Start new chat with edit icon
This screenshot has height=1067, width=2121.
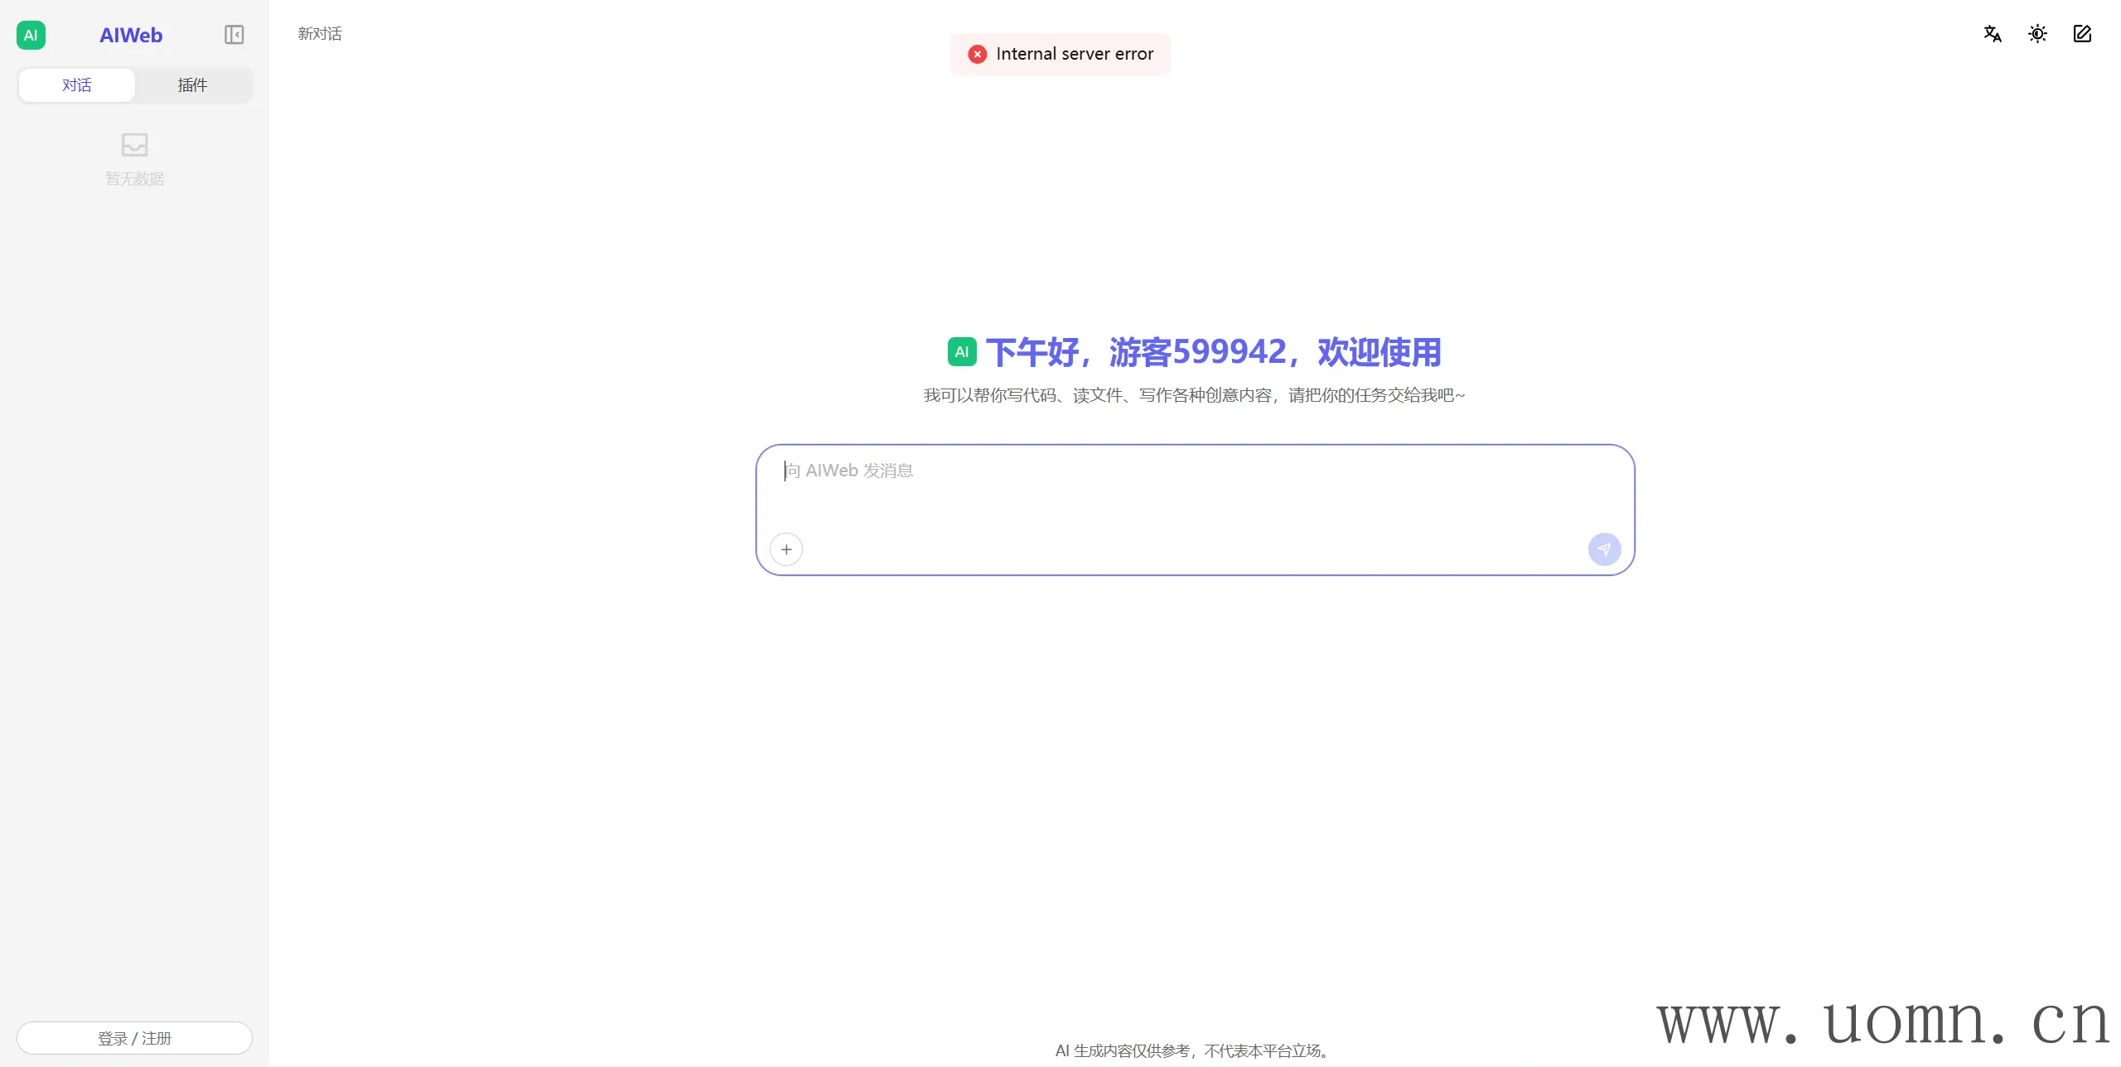click(2082, 34)
